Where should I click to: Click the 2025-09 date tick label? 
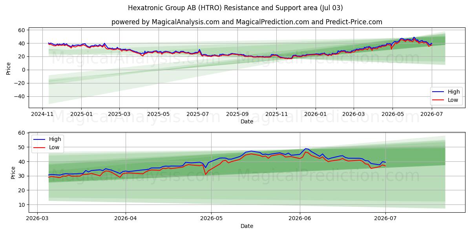pos(237,114)
